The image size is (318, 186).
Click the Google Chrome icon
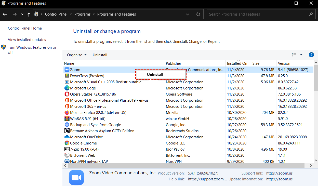[67, 143]
